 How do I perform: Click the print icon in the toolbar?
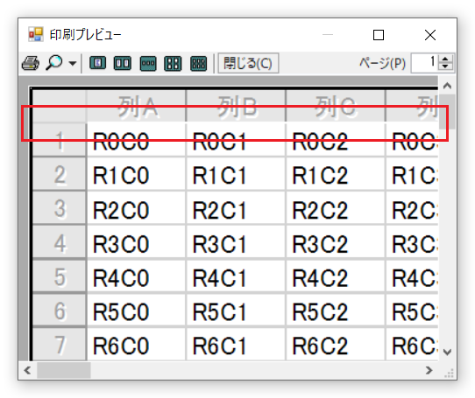(x=31, y=63)
